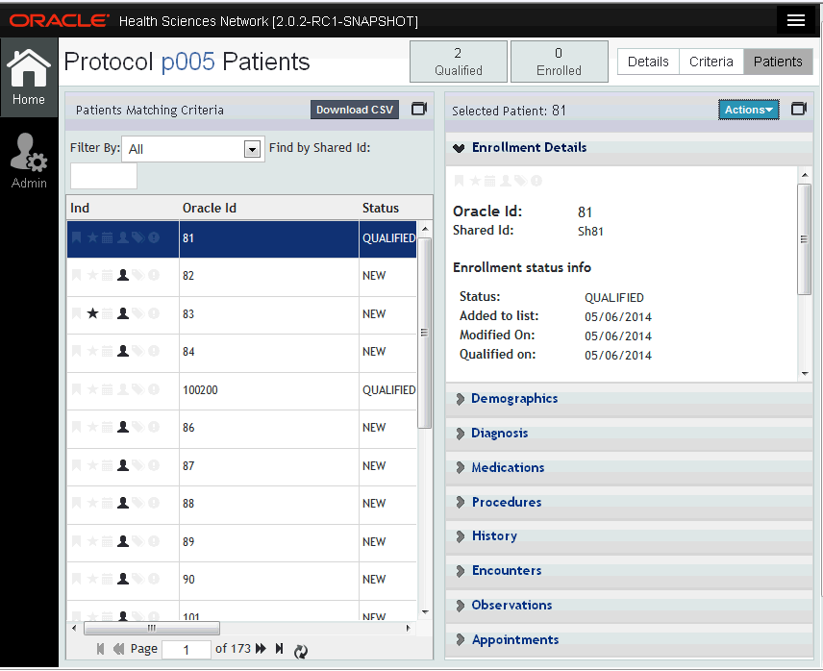Click the alert indicator for patient 100200
The height and width of the screenshot is (671, 823).
click(154, 389)
